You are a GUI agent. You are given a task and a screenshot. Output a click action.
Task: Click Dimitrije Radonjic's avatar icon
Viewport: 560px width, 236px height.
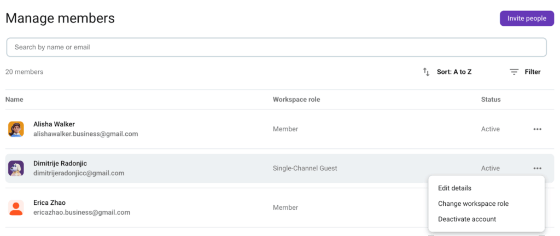pos(16,168)
